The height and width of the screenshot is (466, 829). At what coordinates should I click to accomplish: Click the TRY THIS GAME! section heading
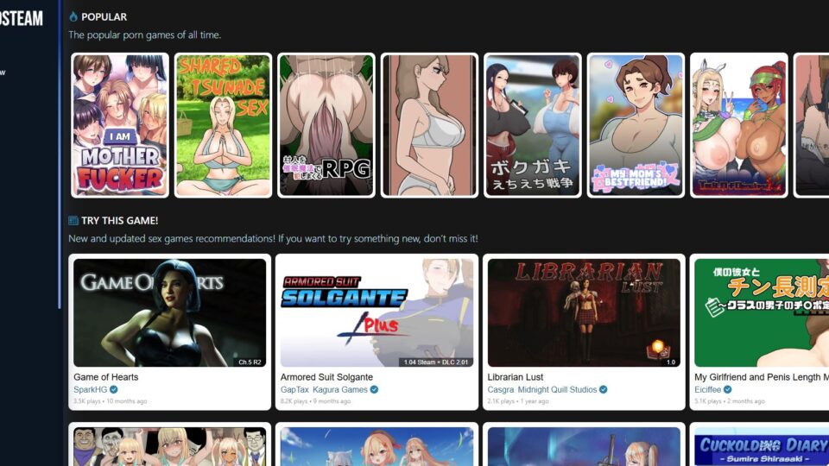pyautogui.click(x=119, y=220)
